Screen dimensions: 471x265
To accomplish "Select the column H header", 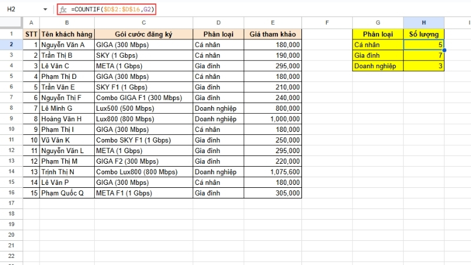I will (x=424, y=22).
